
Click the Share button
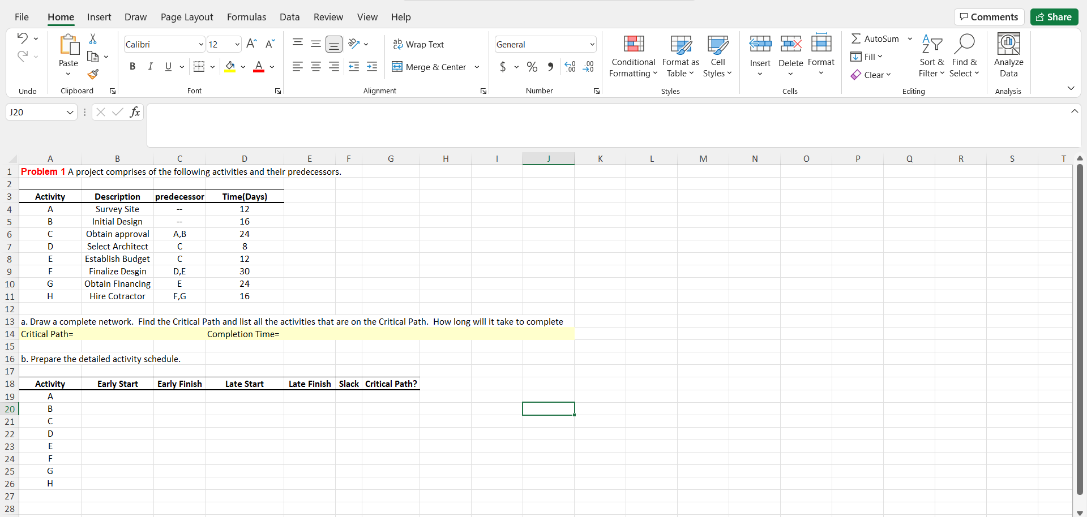tap(1054, 17)
